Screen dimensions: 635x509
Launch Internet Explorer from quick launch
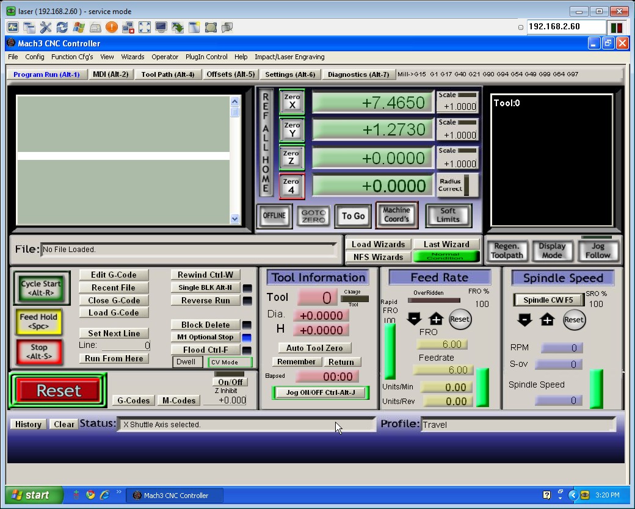[104, 494]
